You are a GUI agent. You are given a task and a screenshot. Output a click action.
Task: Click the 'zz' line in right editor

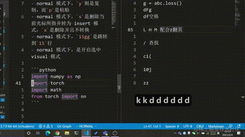[146, 83]
